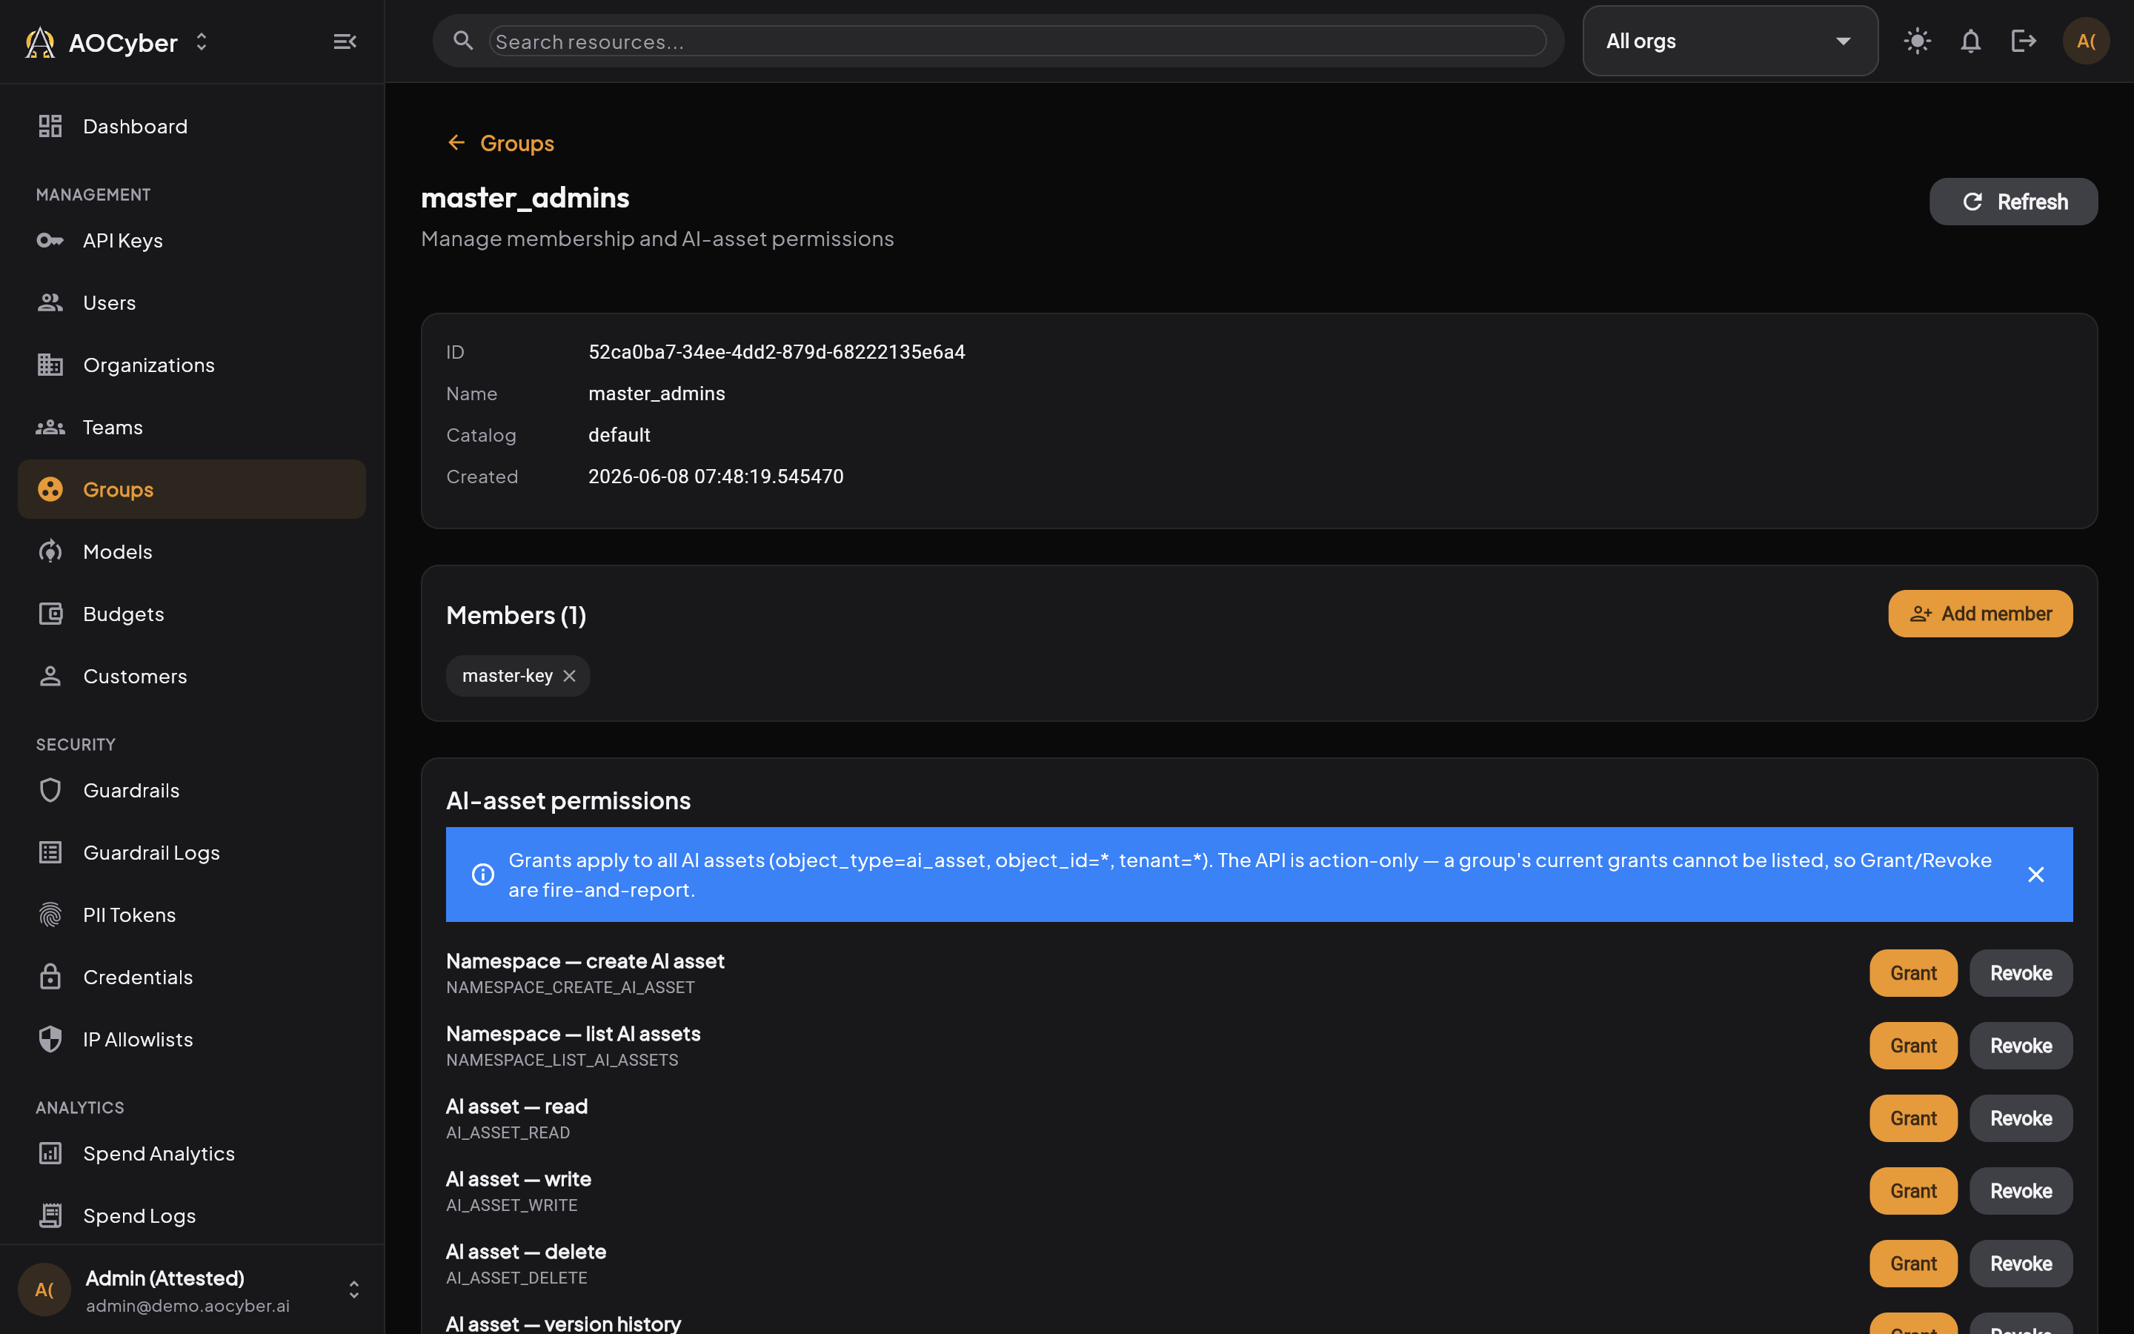Open notifications bell icon
The height and width of the screenshot is (1334, 2134).
coord(1971,41)
